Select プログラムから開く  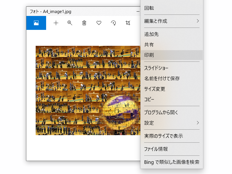[x=172, y=113]
